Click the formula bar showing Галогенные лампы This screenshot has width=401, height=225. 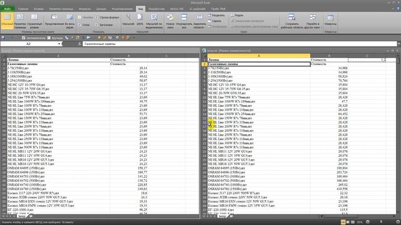tap(239, 44)
